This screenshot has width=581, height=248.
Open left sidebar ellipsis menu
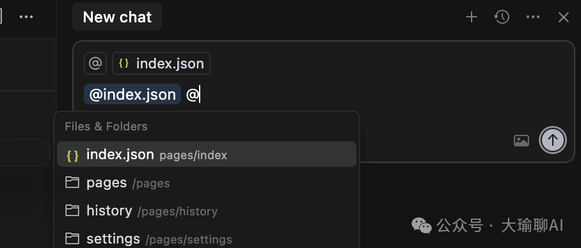pyautogui.click(x=26, y=17)
